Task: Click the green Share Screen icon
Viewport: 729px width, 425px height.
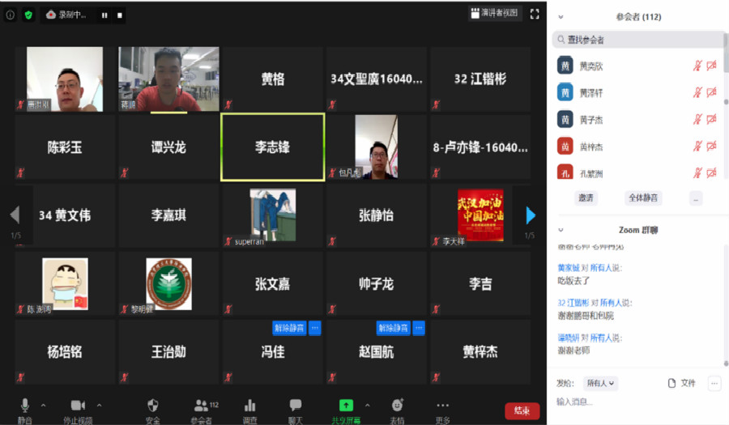Action: tap(346, 405)
